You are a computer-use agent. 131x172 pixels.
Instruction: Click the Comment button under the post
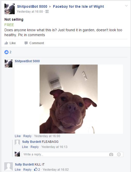click(x=34, y=43)
